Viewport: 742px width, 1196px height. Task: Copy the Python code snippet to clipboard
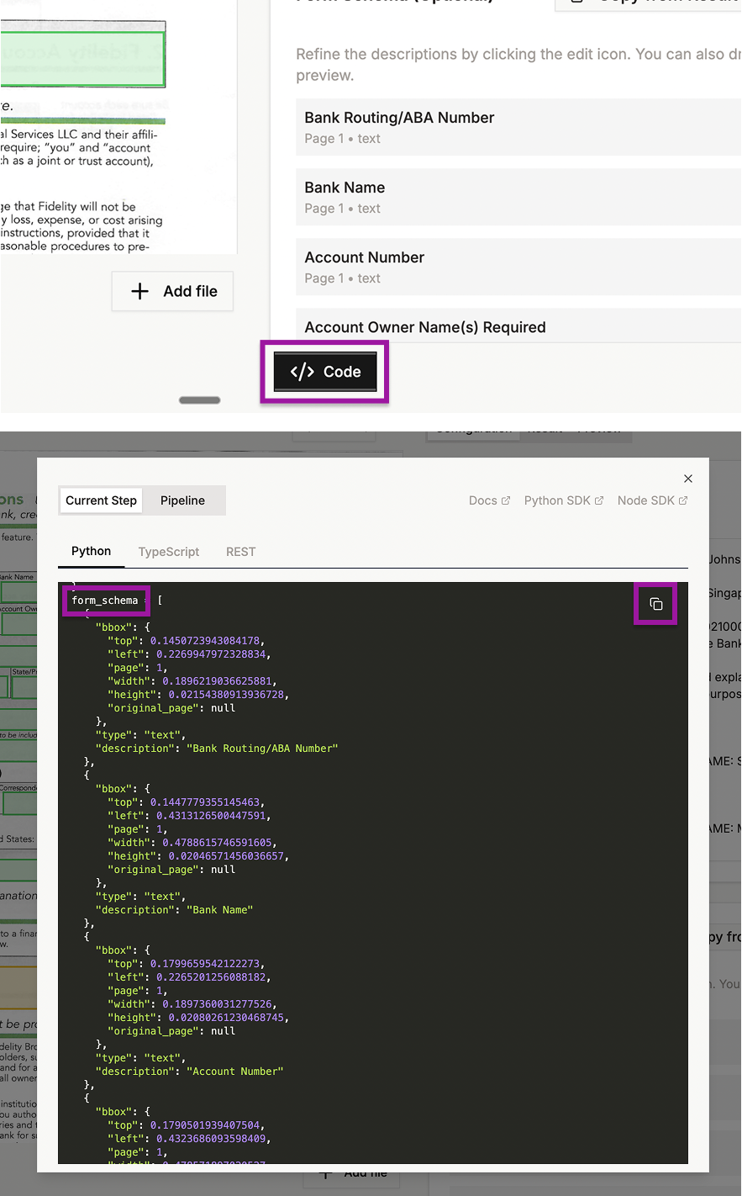click(656, 604)
